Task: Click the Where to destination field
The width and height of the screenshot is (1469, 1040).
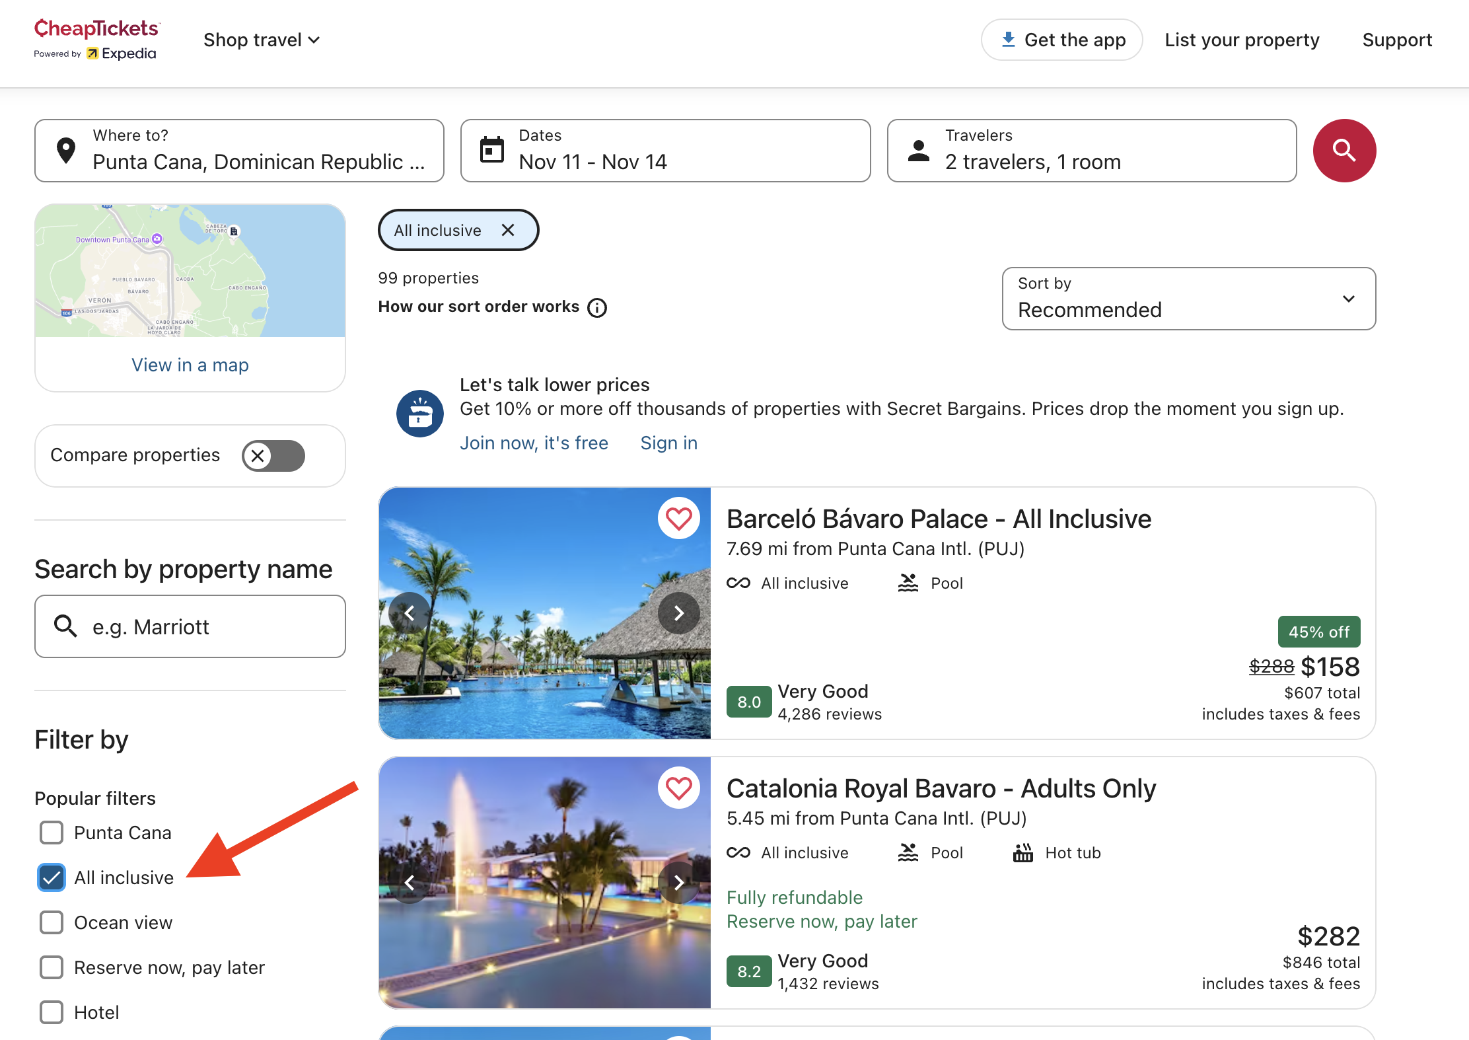Action: coord(239,151)
